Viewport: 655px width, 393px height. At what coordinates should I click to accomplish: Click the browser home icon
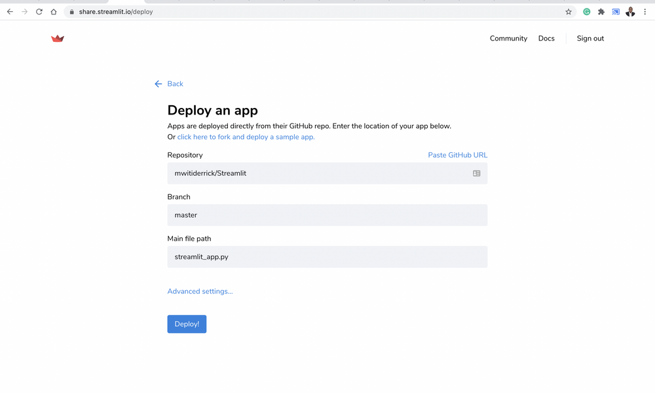[x=54, y=11]
